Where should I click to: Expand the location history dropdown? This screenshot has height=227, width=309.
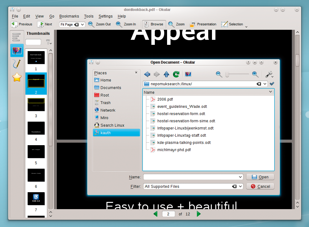tap(265, 84)
